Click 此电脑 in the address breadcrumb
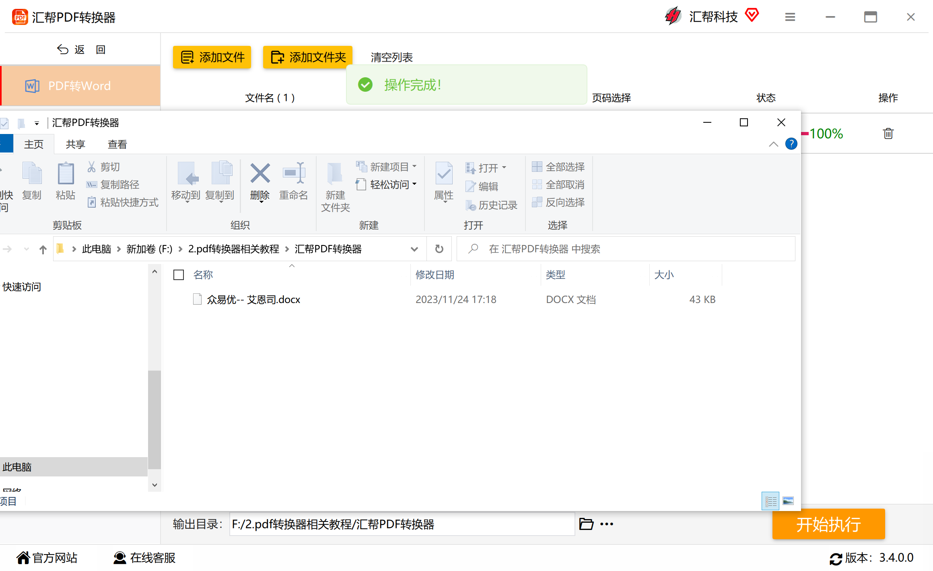Screen dimensions: 933x571 [x=97, y=249]
